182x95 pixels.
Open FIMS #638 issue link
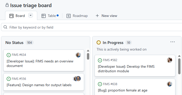point(110,84)
